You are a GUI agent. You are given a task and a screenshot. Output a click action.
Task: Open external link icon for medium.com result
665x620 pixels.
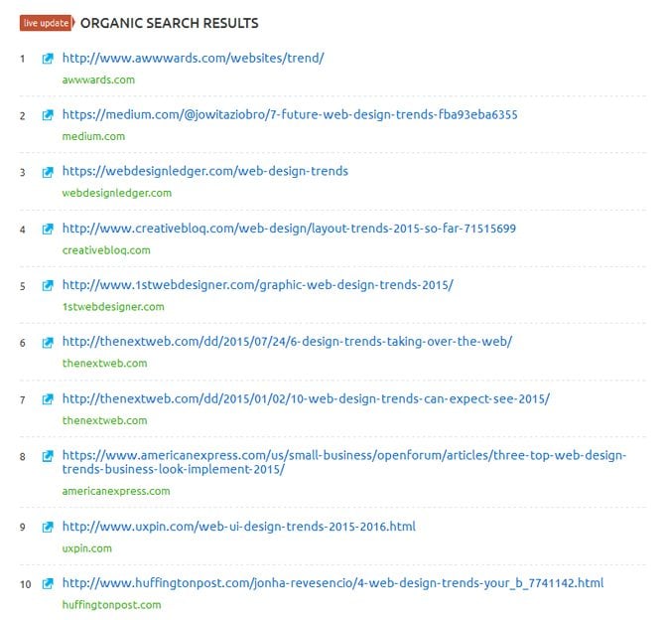point(48,115)
